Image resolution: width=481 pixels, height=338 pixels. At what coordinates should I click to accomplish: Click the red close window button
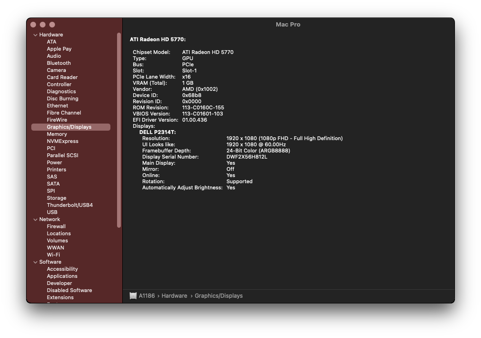click(34, 25)
